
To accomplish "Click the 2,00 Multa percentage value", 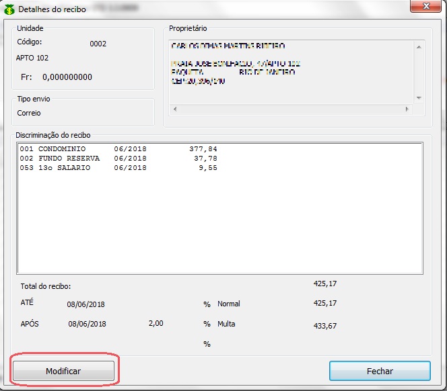I will click(156, 324).
